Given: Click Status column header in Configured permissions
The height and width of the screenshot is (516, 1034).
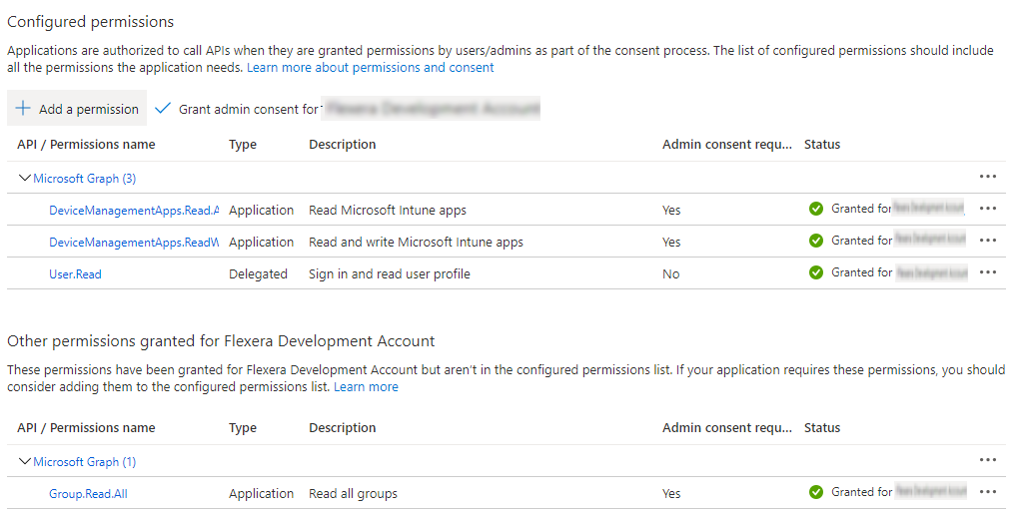Looking at the screenshot, I should click(822, 145).
